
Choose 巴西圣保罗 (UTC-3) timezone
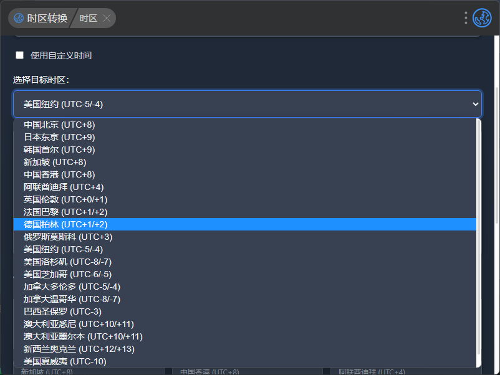[62, 311]
